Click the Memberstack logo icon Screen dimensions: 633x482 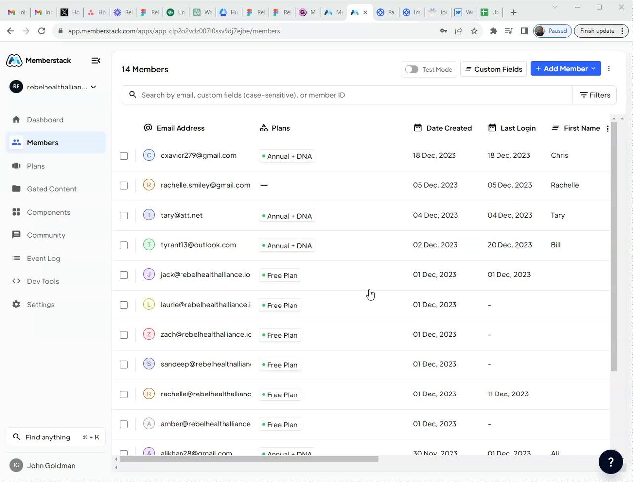(x=14, y=60)
